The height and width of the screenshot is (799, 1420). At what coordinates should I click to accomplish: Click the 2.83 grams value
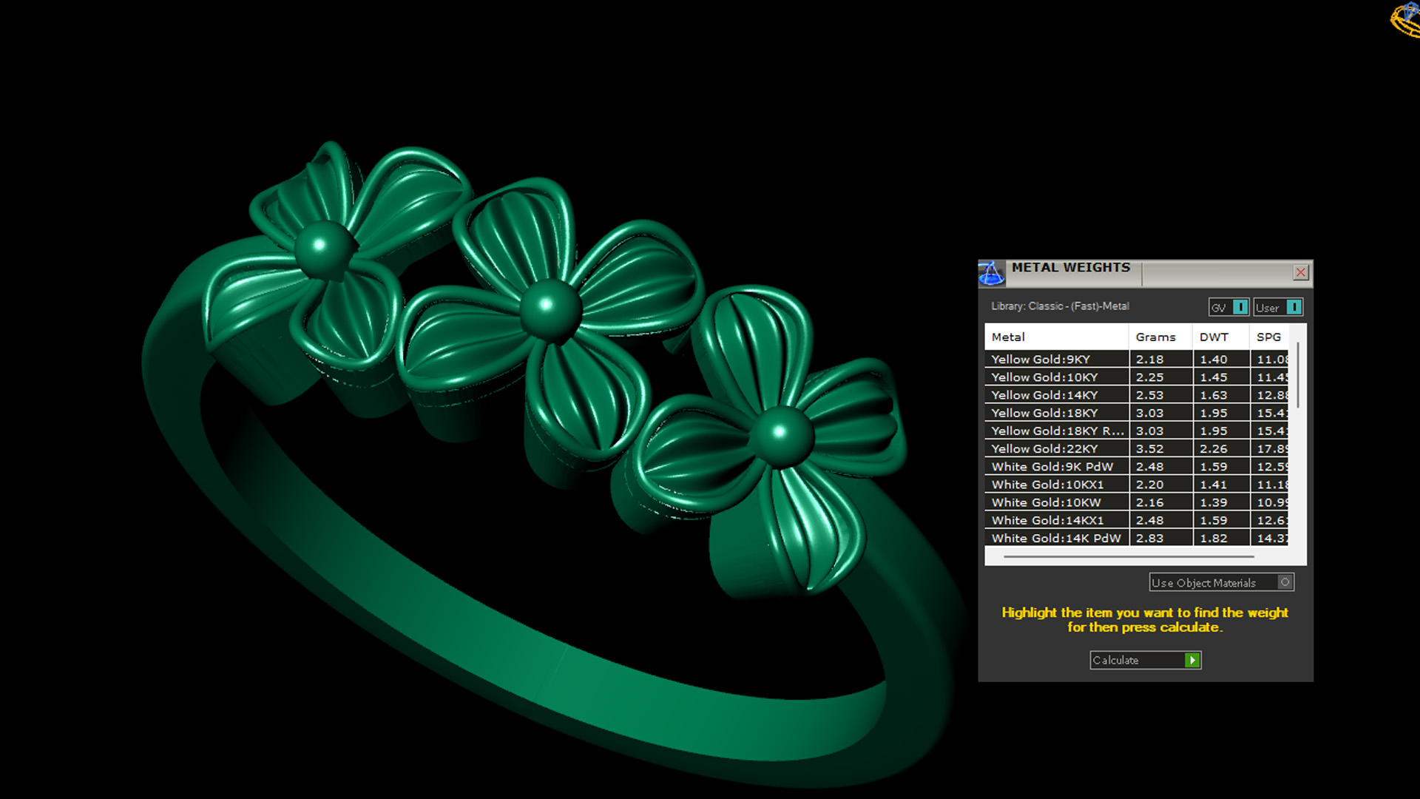(x=1150, y=538)
